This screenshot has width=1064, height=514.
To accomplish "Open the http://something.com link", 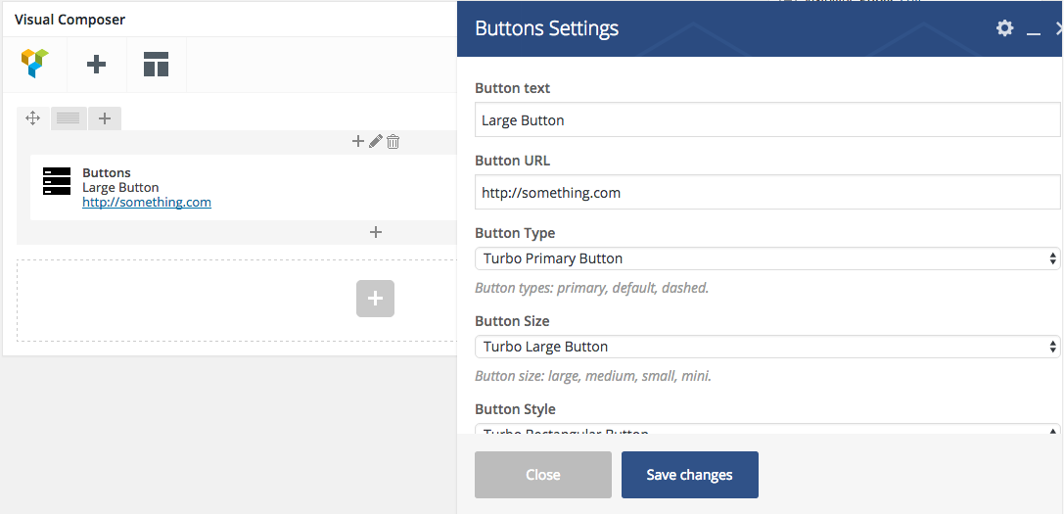I will coord(147,203).
